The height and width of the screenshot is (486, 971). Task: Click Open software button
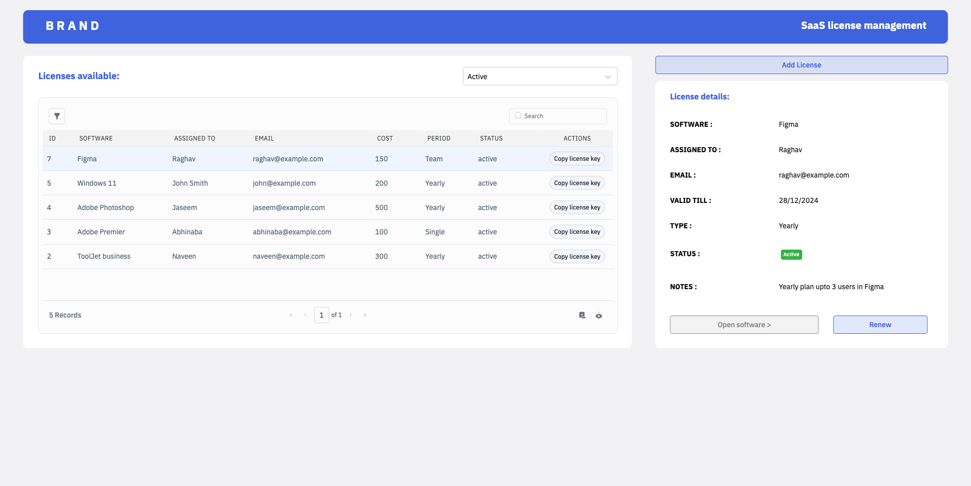click(744, 325)
